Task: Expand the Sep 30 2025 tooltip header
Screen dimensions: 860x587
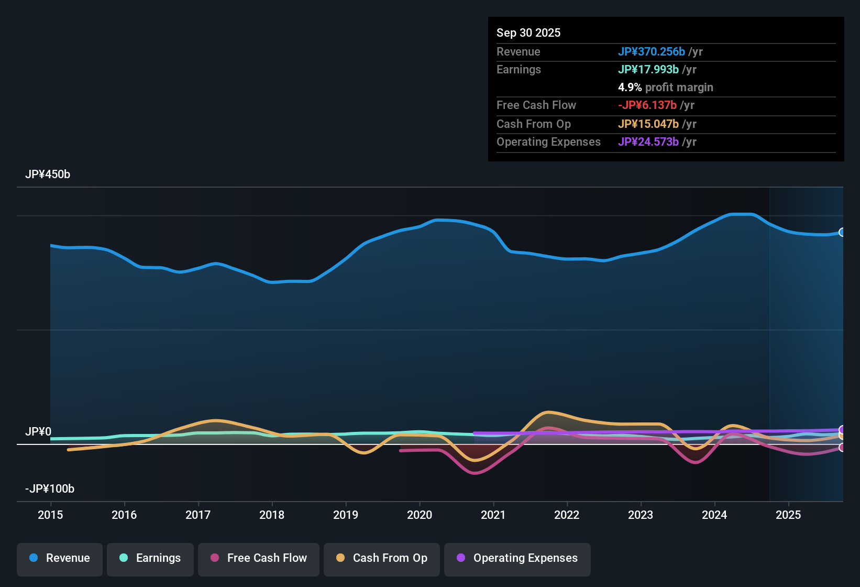Action: pos(528,32)
